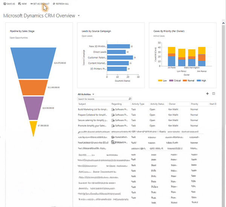Sort by the Owner column header
This screenshot has height=207, width=226.
point(172,104)
